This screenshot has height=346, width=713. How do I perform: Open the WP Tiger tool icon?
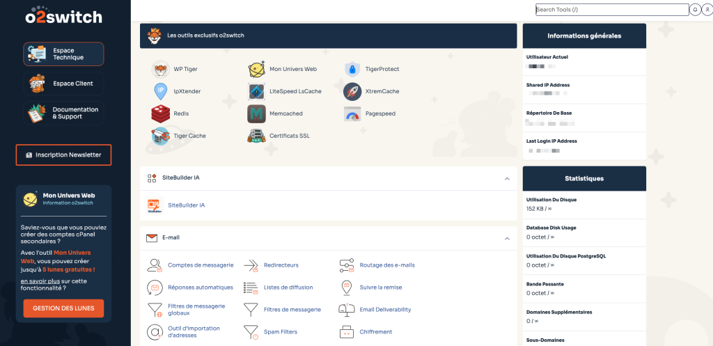[x=161, y=70]
